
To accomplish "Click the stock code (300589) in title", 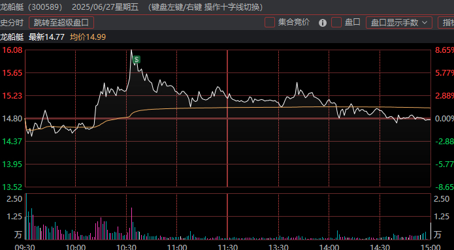I will [x=45, y=7].
